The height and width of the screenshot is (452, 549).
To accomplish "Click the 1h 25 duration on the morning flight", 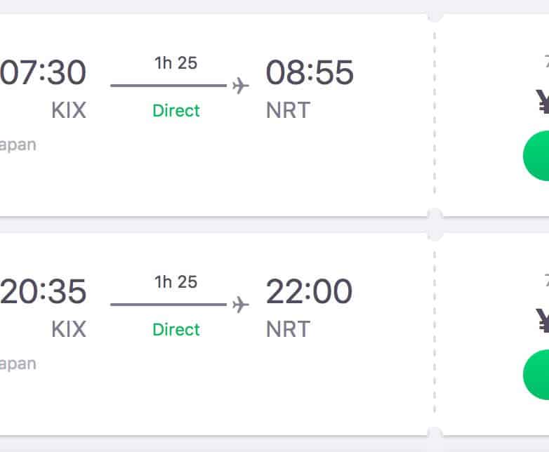I will (176, 63).
